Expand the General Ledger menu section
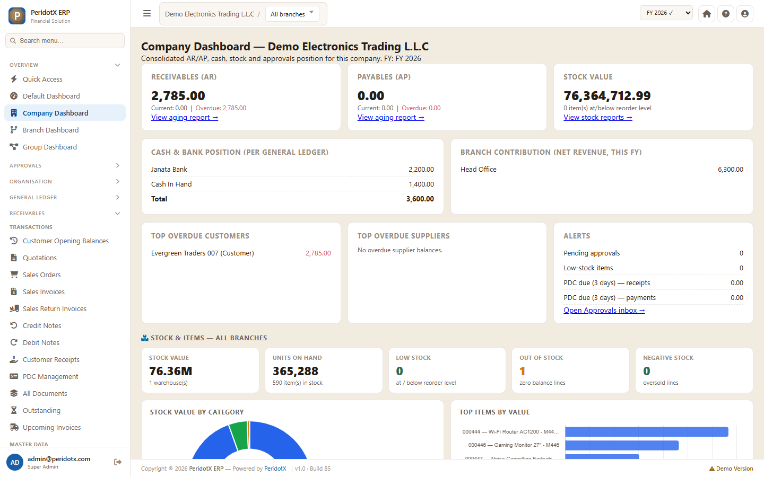 (x=65, y=197)
